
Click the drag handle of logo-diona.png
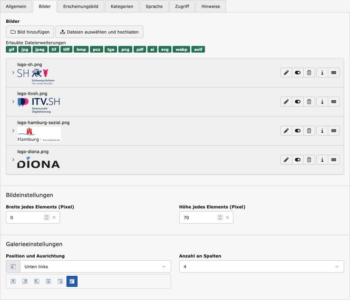click(334, 159)
